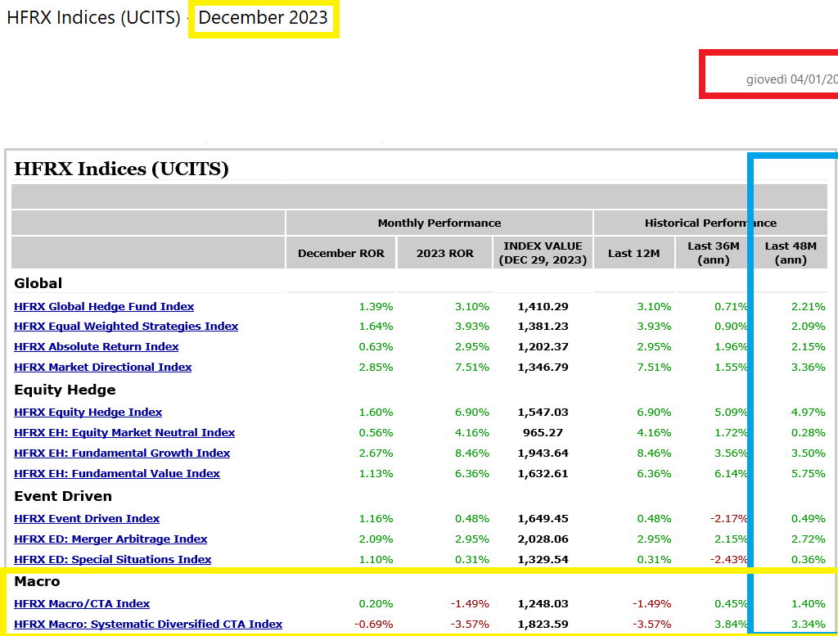
Task: Click index value 1,248.03
Action: tap(543, 604)
